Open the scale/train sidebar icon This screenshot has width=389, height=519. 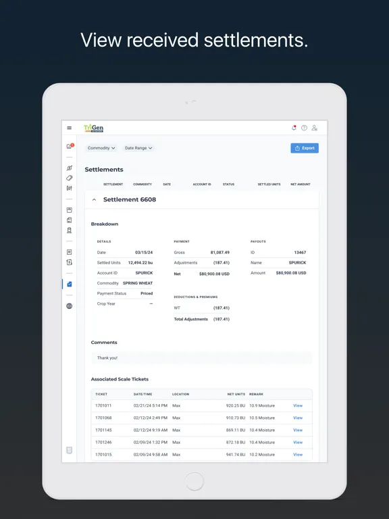point(69,230)
